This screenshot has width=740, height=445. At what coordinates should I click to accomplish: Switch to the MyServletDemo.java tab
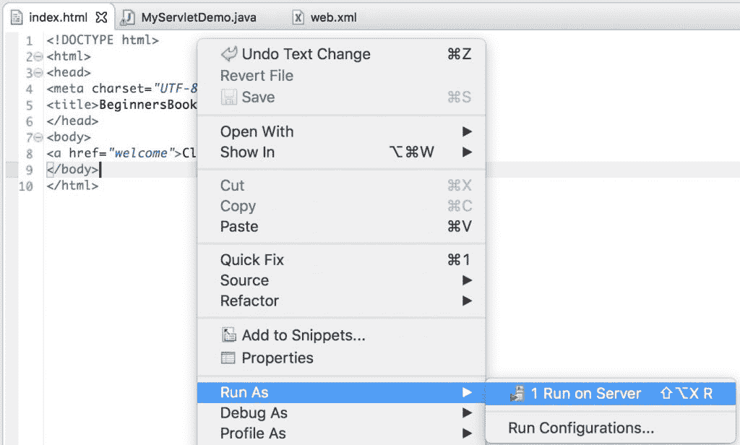point(199,17)
